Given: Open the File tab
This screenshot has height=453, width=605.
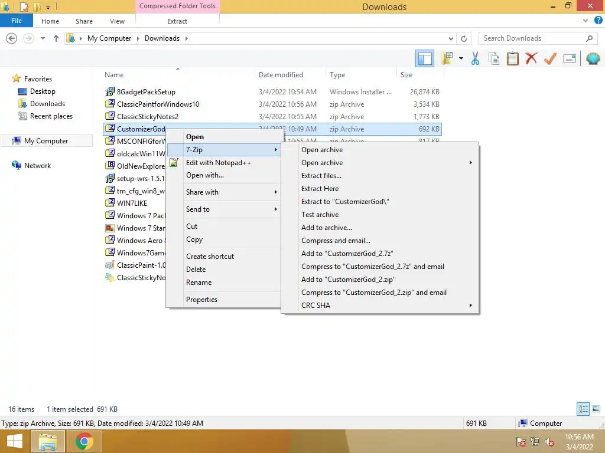Looking at the screenshot, I should [x=16, y=21].
